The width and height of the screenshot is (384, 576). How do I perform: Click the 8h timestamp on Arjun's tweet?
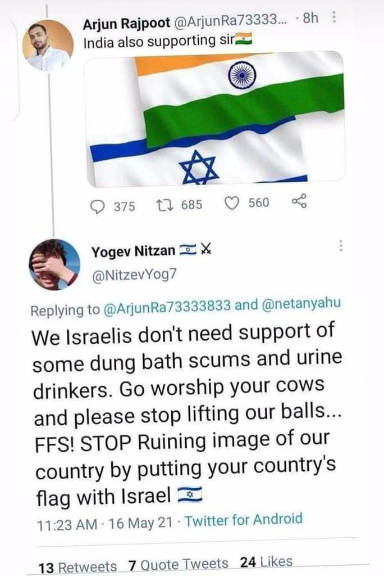(310, 19)
